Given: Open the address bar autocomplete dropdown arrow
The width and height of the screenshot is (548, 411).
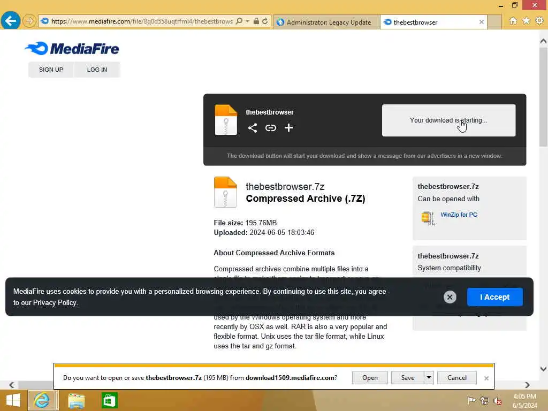Looking at the screenshot, I should tap(247, 21).
